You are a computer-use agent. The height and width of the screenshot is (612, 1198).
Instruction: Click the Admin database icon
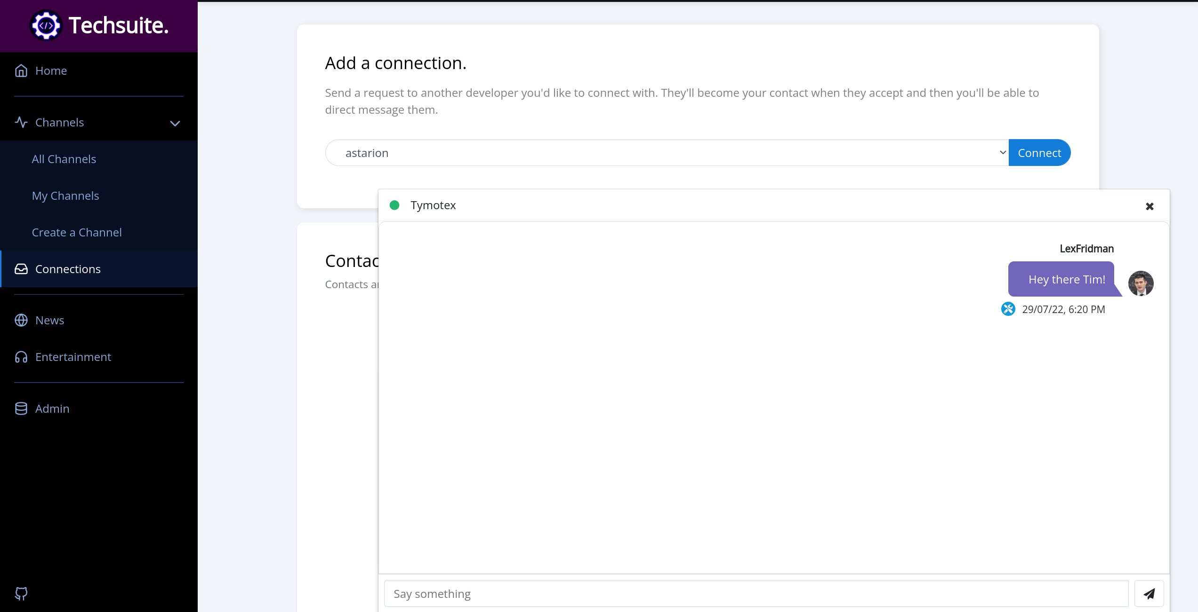(x=21, y=408)
